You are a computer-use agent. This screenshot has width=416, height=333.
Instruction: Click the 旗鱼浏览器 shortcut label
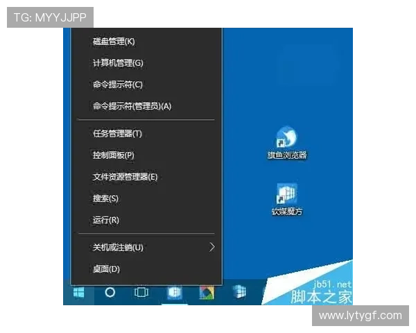(287, 155)
